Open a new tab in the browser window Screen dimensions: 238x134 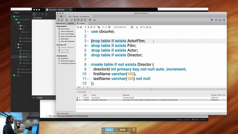click(75, 10)
